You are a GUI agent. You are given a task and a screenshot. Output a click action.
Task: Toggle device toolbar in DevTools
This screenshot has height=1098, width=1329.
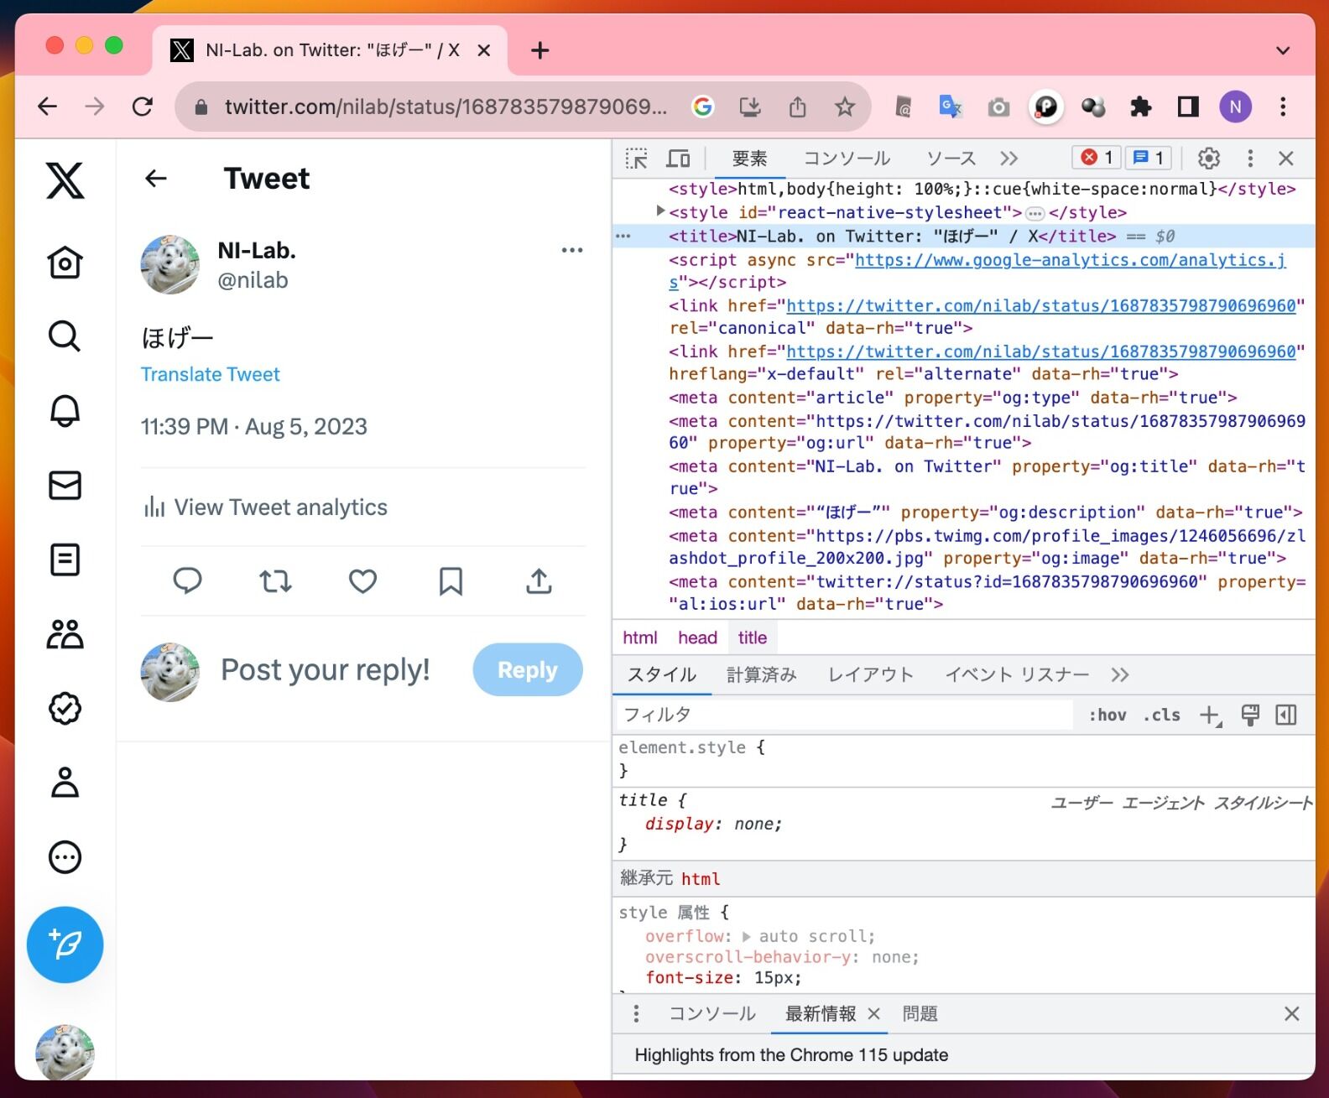(x=678, y=159)
